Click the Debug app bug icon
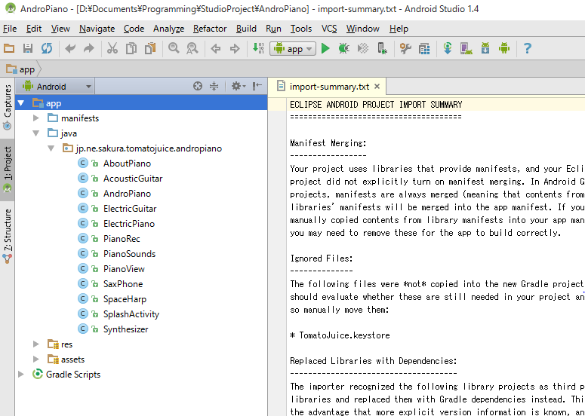 click(x=344, y=49)
